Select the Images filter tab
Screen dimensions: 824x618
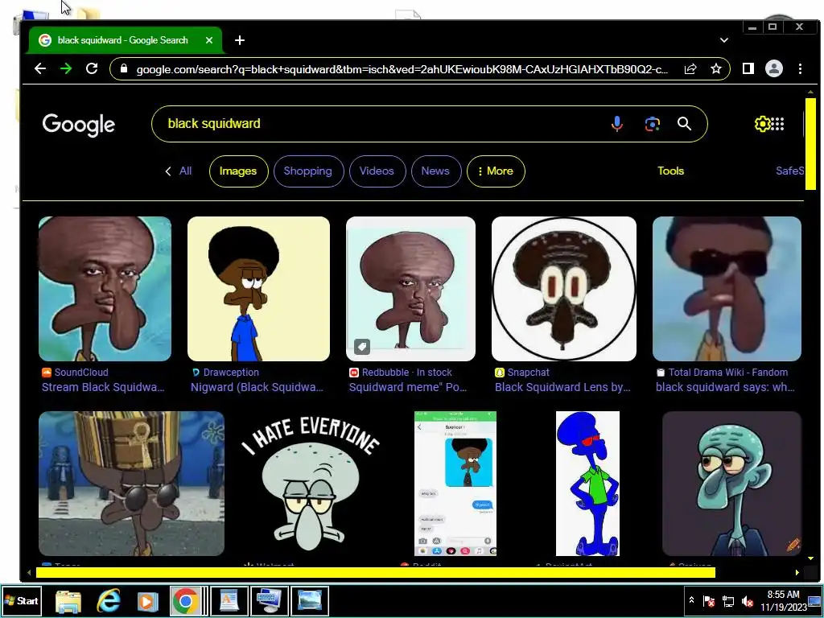click(238, 171)
